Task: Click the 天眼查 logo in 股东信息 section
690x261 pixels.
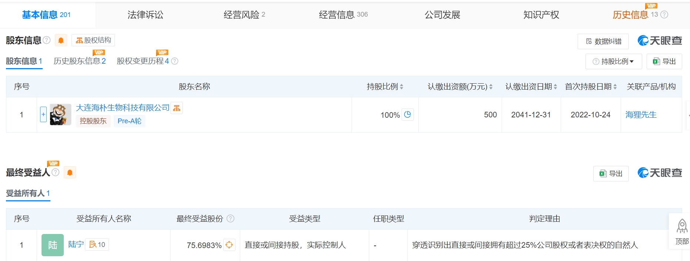Action: [660, 40]
